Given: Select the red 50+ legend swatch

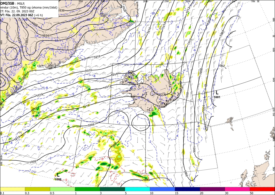Looking at the screenshot, I should pos(262,189).
